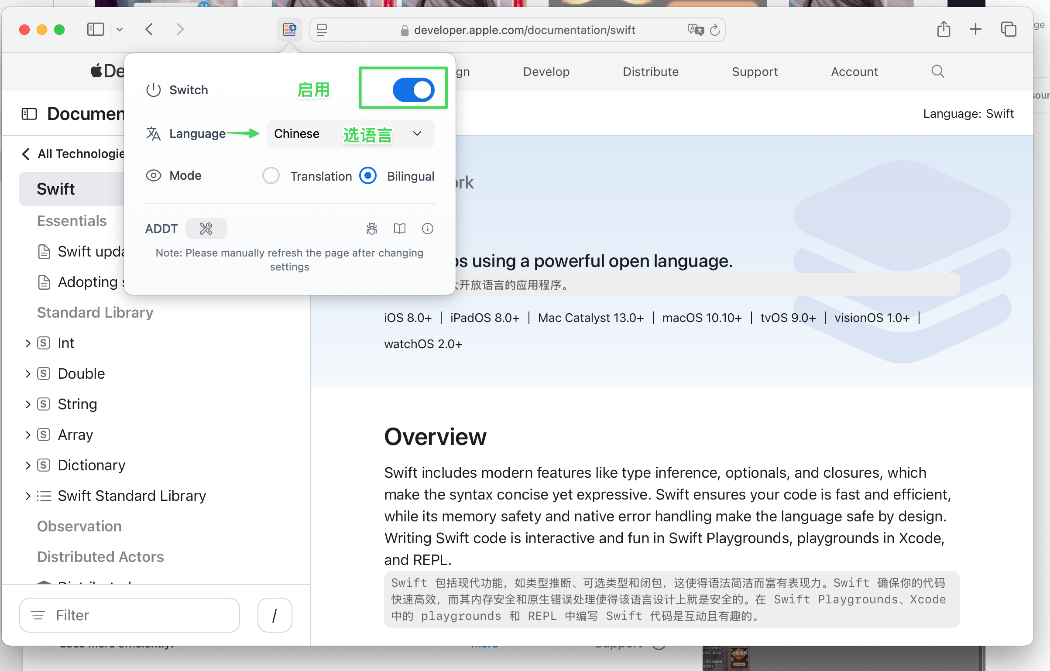Screen dimensions: 1050x671
Task: Click the ADDT extension icon in toolbar
Action: pos(289,30)
